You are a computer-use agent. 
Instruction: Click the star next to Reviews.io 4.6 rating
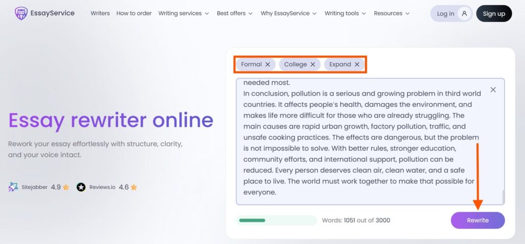coord(134,187)
